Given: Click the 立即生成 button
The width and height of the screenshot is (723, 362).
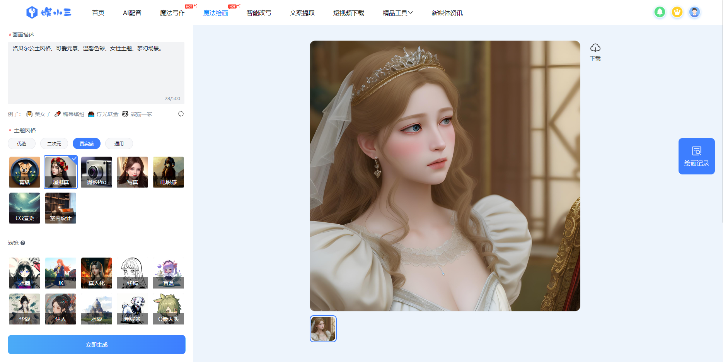Looking at the screenshot, I should click(97, 345).
